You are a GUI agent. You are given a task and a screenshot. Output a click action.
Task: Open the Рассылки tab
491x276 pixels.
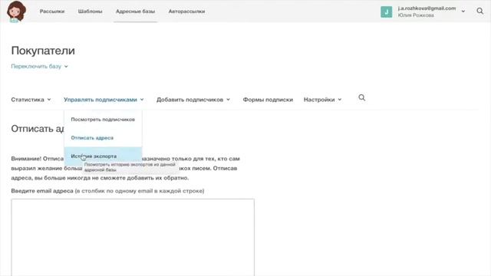52,11
